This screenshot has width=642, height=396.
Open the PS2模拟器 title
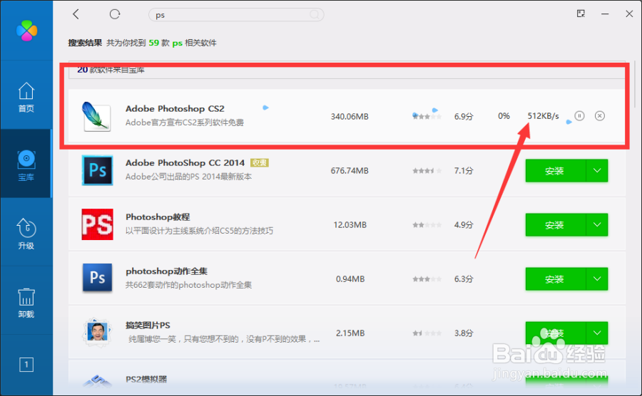(x=146, y=379)
